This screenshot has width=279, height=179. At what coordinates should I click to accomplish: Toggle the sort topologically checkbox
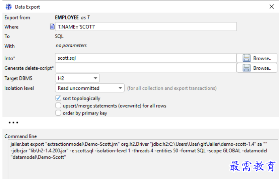tap(58, 98)
